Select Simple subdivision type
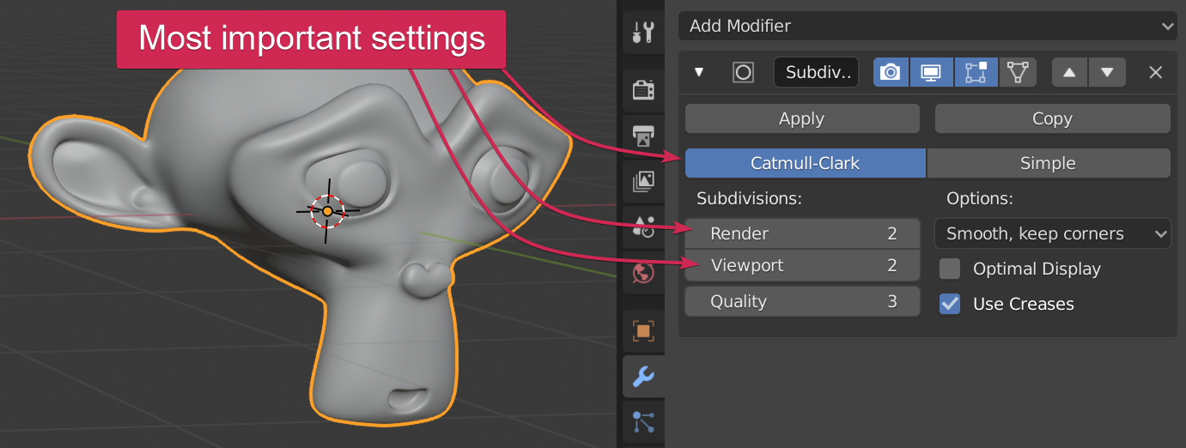The width and height of the screenshot is (1186, 448). click(x=1049, y=163)
